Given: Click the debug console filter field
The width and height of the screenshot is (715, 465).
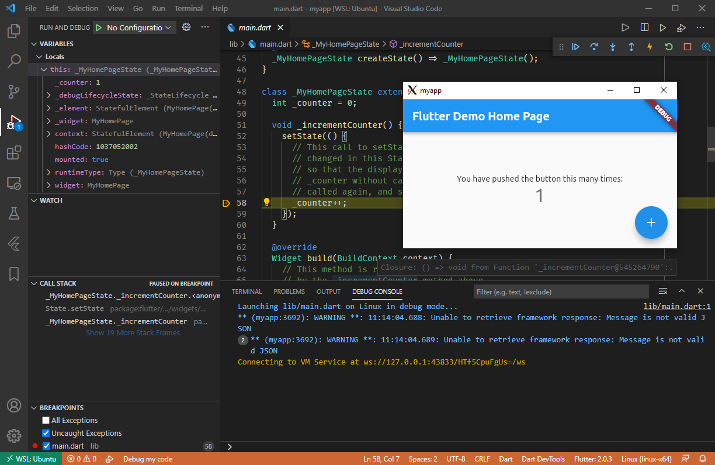Looking at the screenshot, I should click(x=561, y=292).
